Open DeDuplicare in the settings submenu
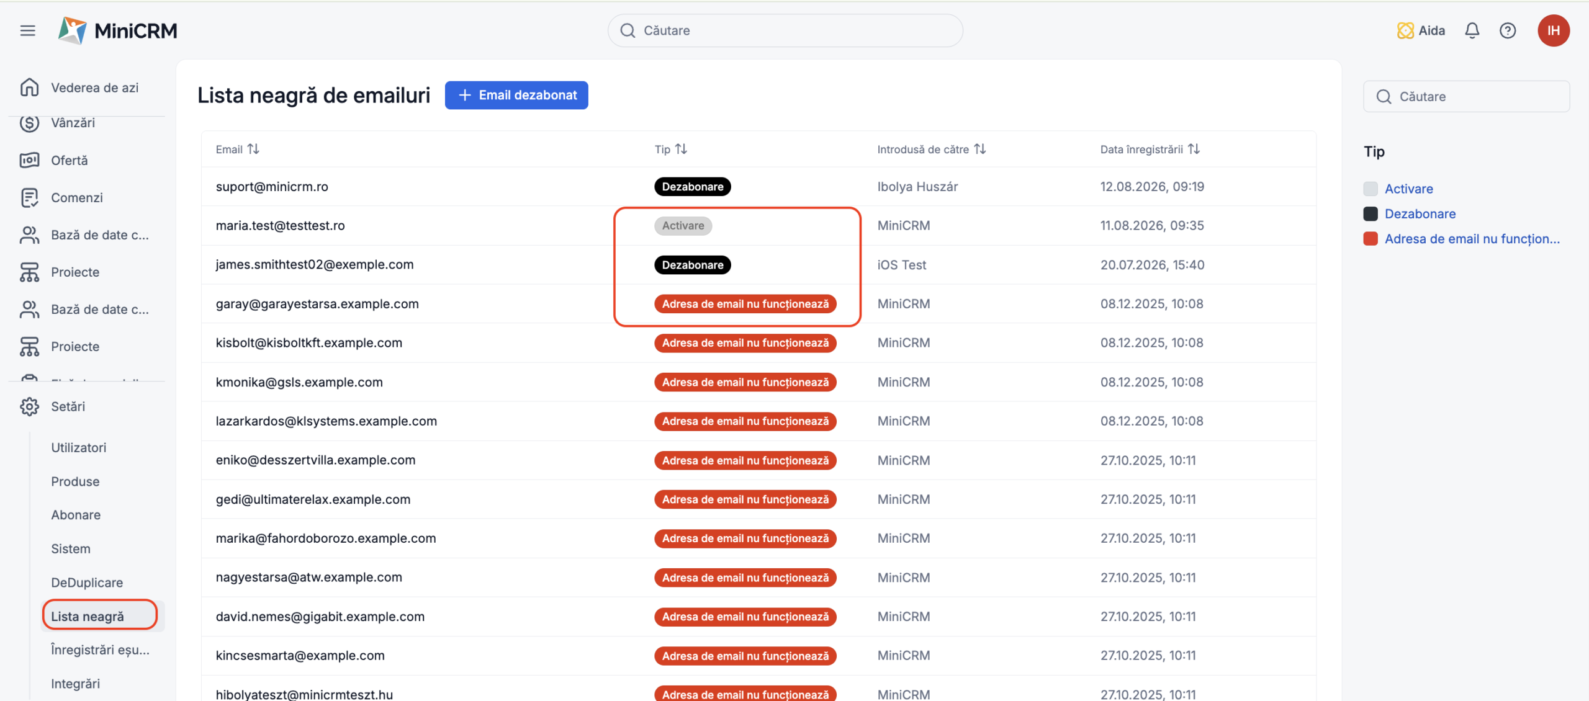 pos(87,583)
